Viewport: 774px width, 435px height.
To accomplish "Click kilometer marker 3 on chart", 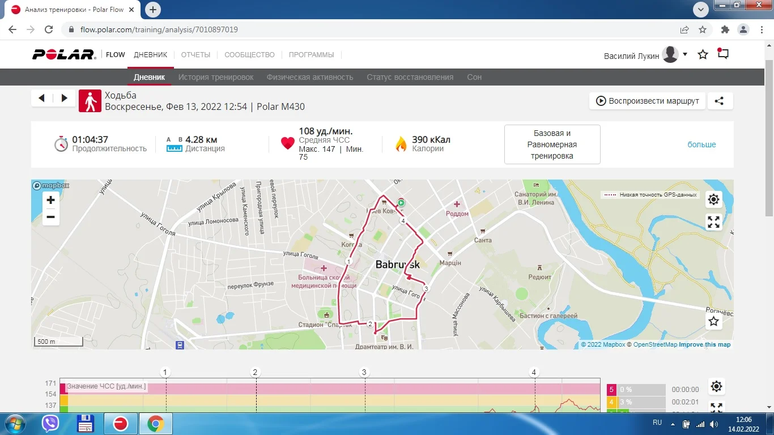I will click(364, 372).
